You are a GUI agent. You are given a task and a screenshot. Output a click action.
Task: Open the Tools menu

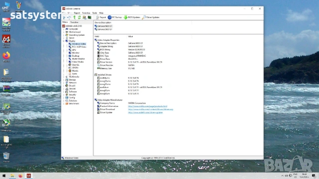(95, 13)
